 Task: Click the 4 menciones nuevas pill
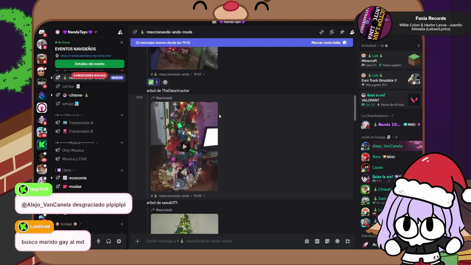point(89,75)
